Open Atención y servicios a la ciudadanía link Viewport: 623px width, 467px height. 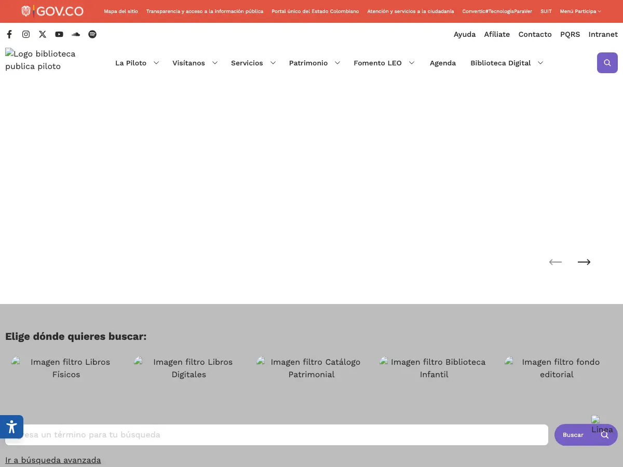[411, 11]
